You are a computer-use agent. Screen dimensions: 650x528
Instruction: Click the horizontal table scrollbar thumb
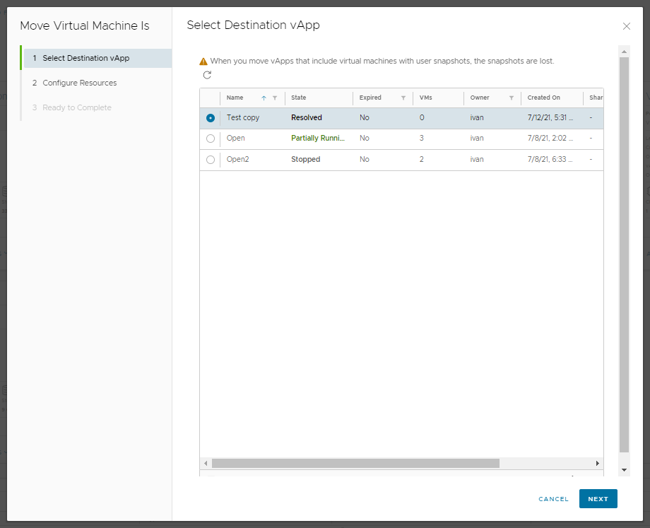pyautogui.click(x=355, y=463)
